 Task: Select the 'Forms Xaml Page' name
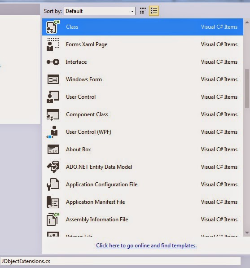[x=87, y=44]
